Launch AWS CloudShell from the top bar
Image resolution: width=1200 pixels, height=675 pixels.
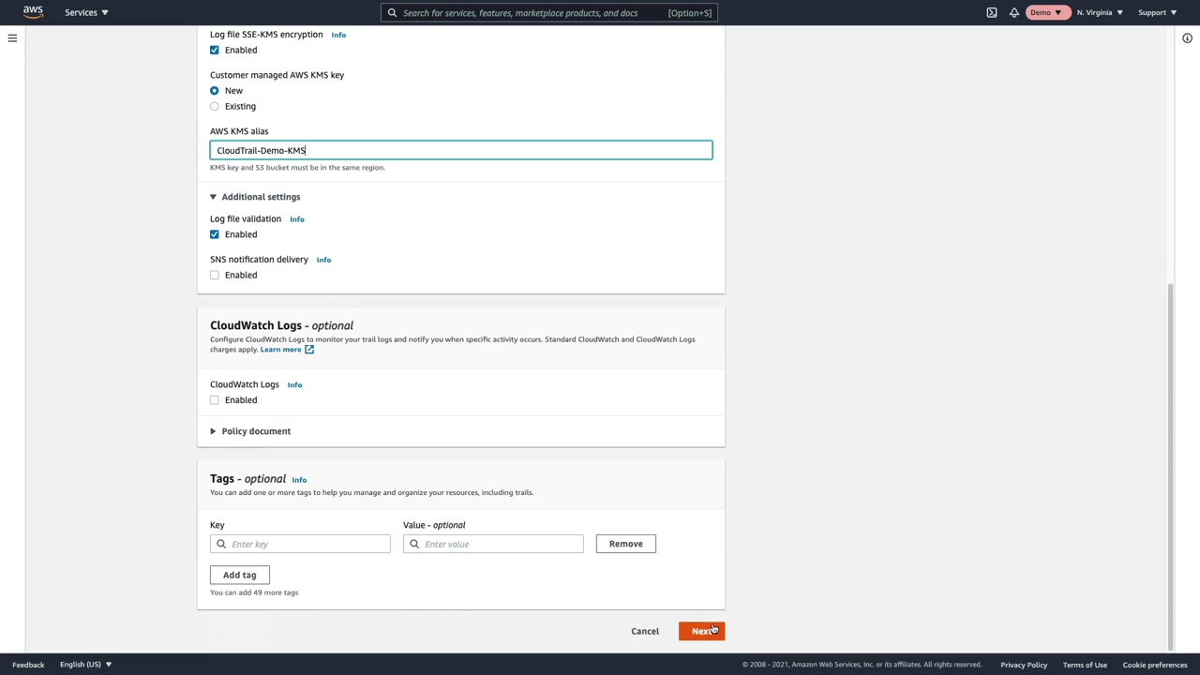tap(992, 13)
